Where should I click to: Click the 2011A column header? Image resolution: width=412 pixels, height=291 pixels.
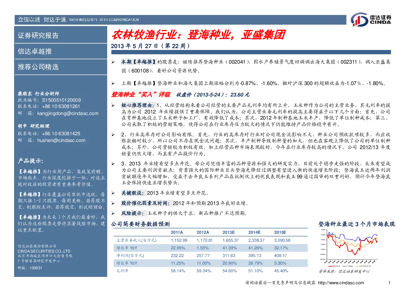(x=177, y=232)
